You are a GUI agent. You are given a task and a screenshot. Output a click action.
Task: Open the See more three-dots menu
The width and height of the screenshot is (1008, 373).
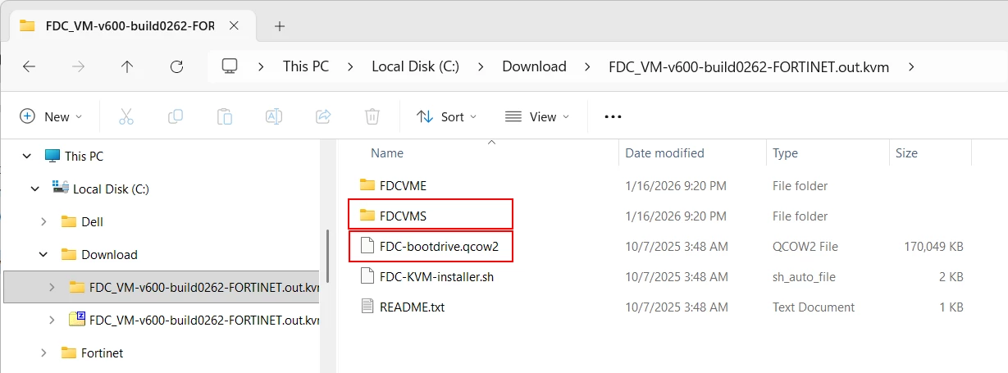point(613,116)
